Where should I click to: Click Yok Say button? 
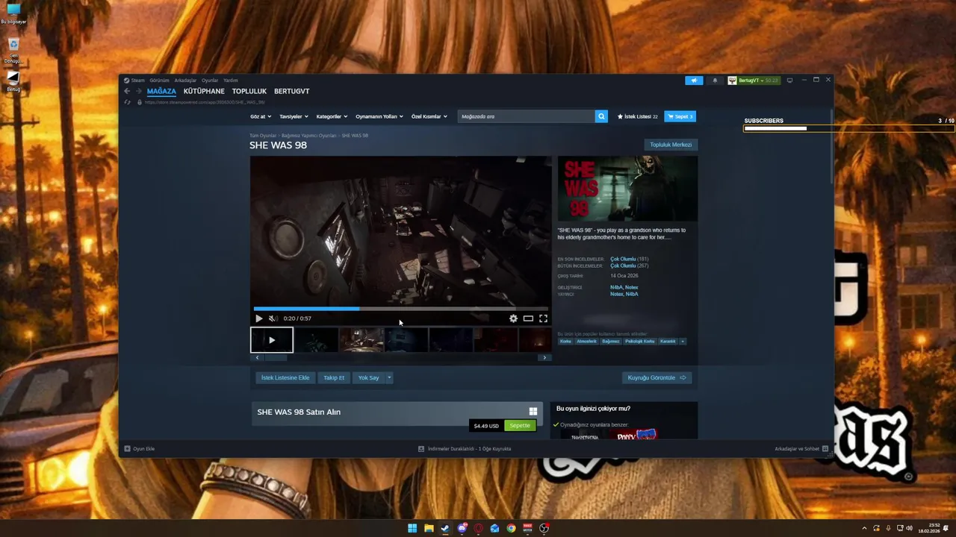[368, 377]
